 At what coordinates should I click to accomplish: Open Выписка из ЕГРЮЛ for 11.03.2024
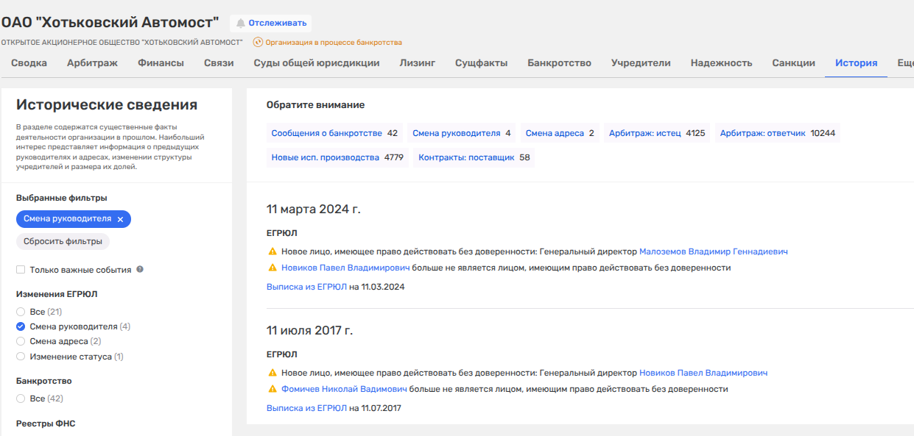306,287
